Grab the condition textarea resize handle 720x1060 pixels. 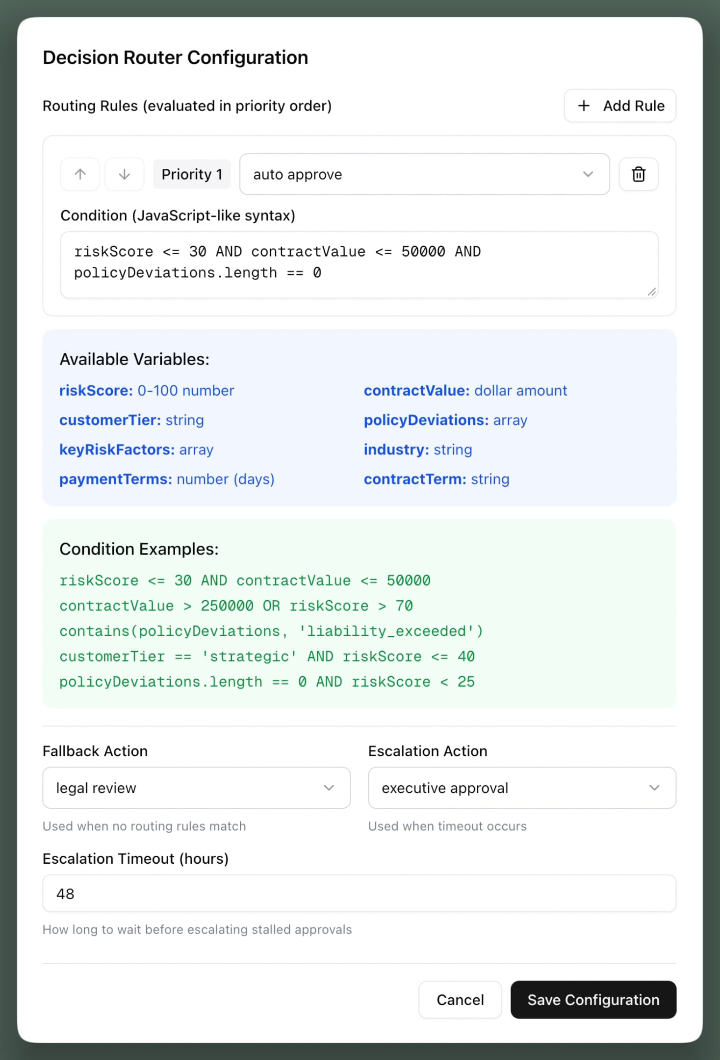click(652, 292)
